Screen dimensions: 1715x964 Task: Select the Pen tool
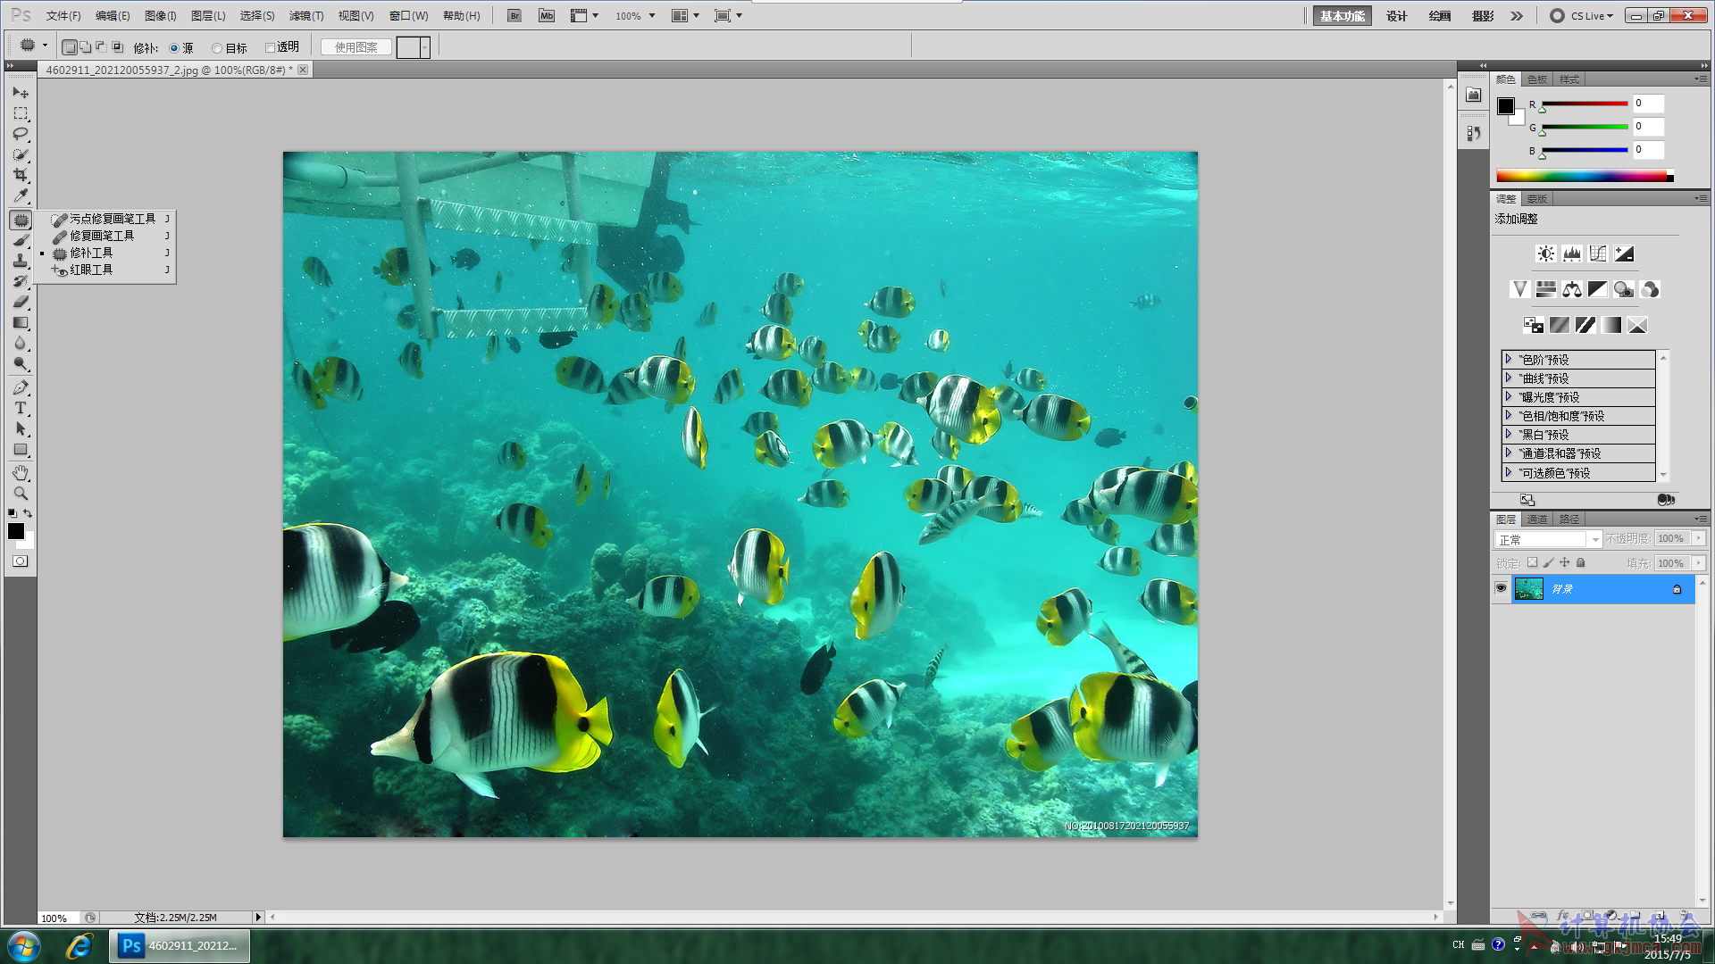pyautogui.click(x=21, y=387)
